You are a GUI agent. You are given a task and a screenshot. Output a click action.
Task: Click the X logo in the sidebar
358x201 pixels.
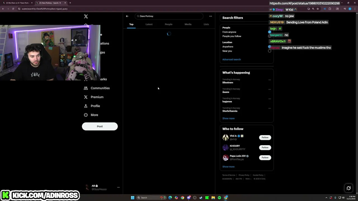pos(86,16)
